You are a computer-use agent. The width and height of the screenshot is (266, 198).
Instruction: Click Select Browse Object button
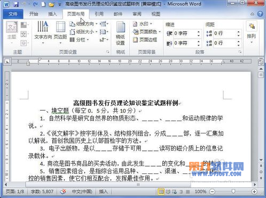click(x=261, y=172)
